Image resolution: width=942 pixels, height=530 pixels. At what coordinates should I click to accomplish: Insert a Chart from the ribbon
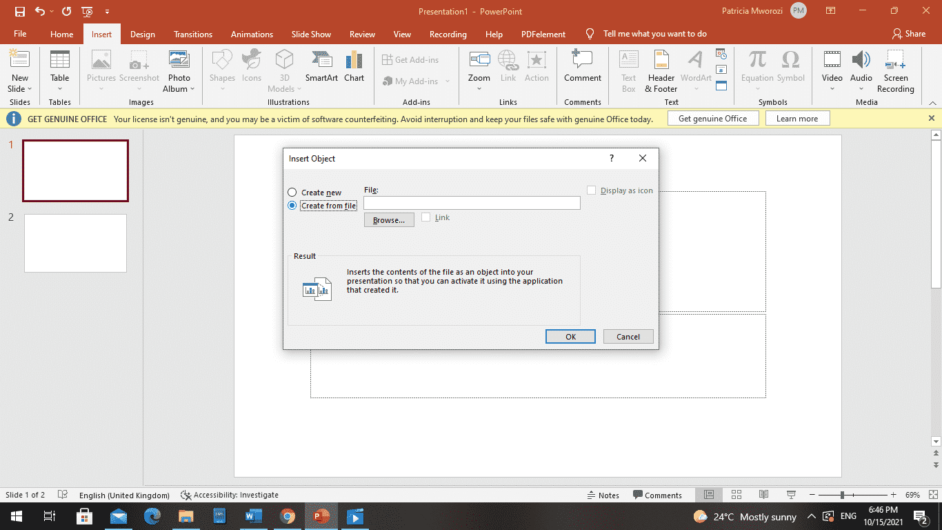354,66
